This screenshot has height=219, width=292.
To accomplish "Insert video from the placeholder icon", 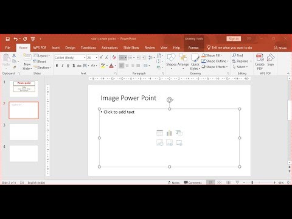I will (x=179, y=143).
